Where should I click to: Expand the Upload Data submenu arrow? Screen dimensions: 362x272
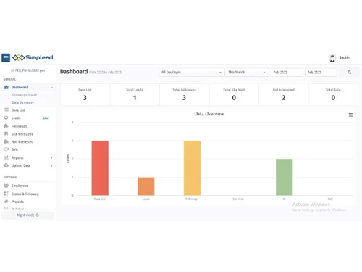pyautogui.click(x=51, y=165)
